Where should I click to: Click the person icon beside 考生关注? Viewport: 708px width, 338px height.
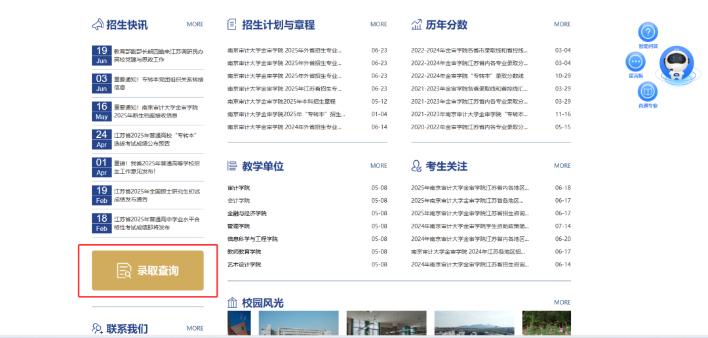pos(416,166)
